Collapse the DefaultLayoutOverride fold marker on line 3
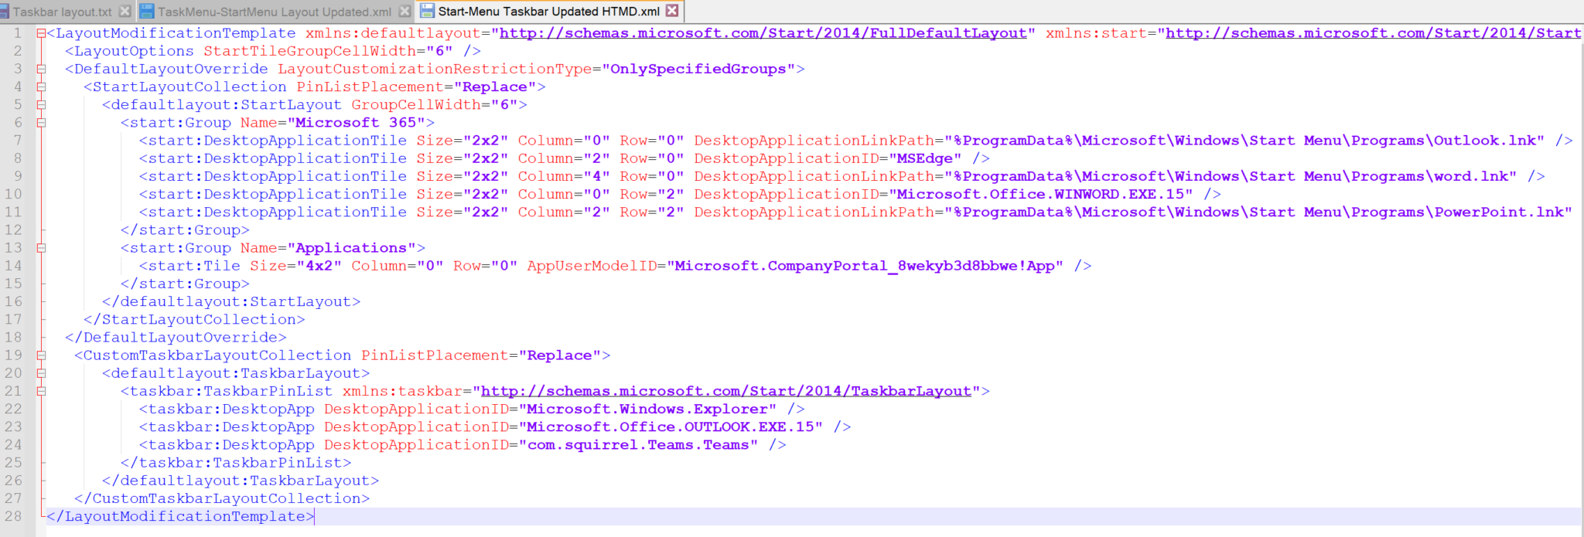Viewport: 1584px width, 537px height. click(x=41, y=69)
